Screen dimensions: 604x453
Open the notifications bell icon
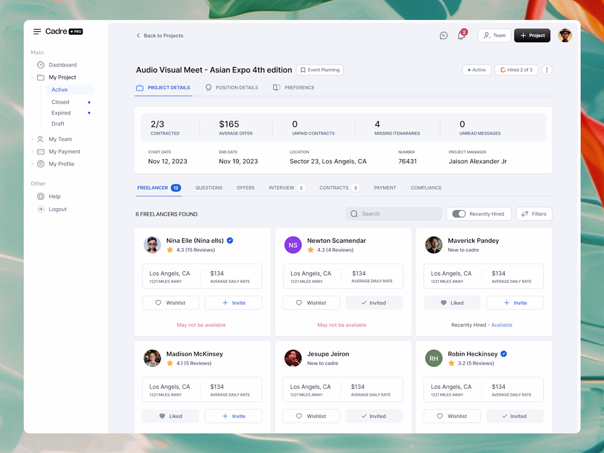(461, 36)
